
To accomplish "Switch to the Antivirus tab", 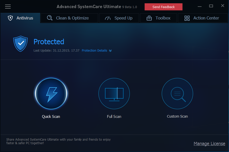I will (x=20, y=18).
